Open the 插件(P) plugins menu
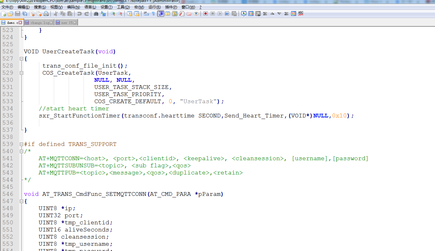This screenshot has width=435, height=251. pos(171,7)
